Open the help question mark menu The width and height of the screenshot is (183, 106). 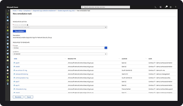click(x=176, y=7)
